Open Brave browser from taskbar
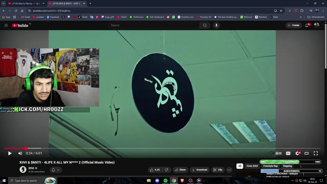The image size is (327, 184). tap(182, 181)
